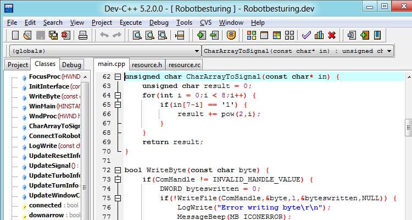The height and width of the screenshot is (220, 412).
Task: Click the Open file toolbar icon
Action: pos(27,35)
